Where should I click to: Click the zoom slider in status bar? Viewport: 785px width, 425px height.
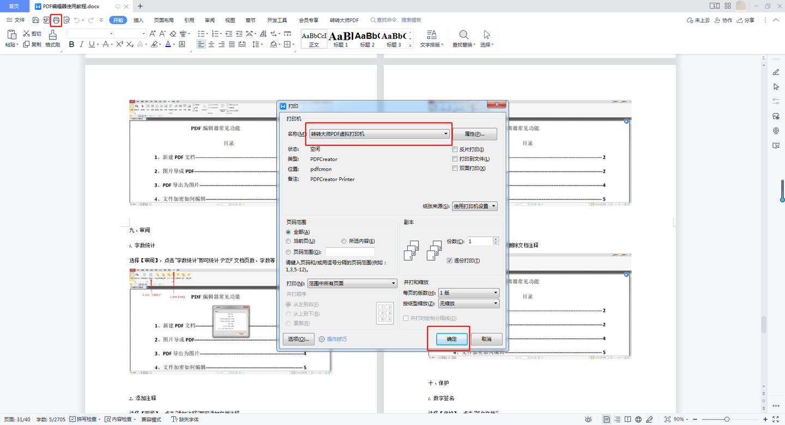click(726, 420)
